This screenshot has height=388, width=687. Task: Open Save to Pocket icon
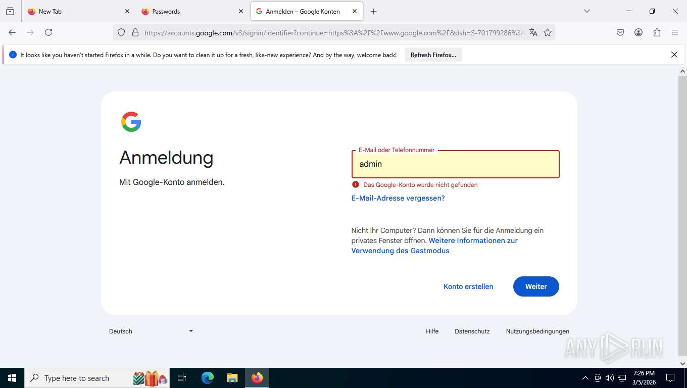620,32
